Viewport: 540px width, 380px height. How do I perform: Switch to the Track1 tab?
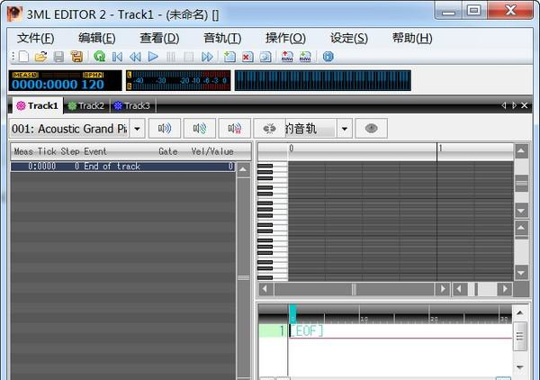coord(38,105)
